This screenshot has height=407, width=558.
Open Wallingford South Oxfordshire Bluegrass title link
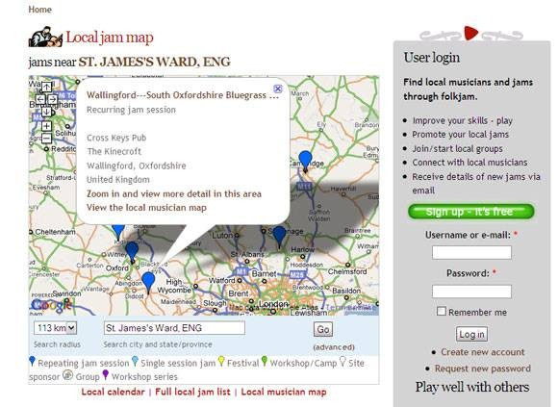point(183,95)
